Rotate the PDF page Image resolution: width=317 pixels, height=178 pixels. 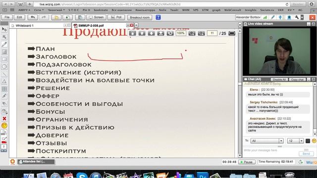pyautogui.click(x=170, y=33)
